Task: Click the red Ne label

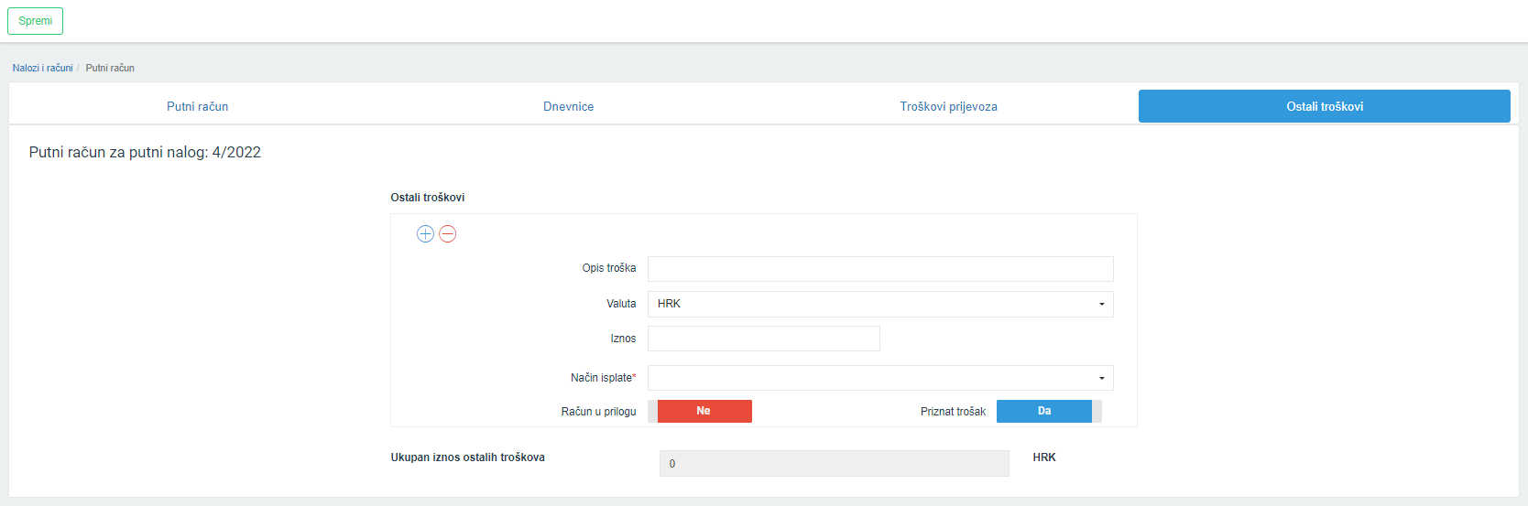Action: (x=704, y=411)
